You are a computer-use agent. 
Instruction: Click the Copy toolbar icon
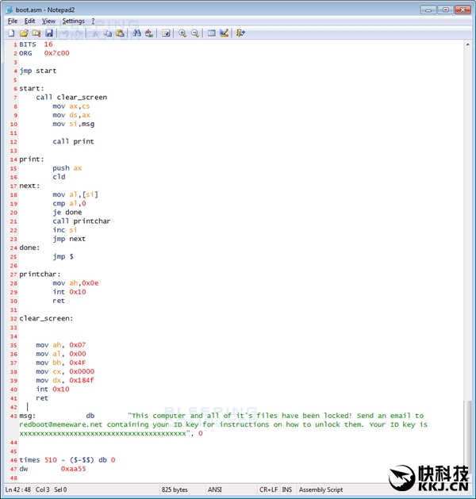(107, 33)
